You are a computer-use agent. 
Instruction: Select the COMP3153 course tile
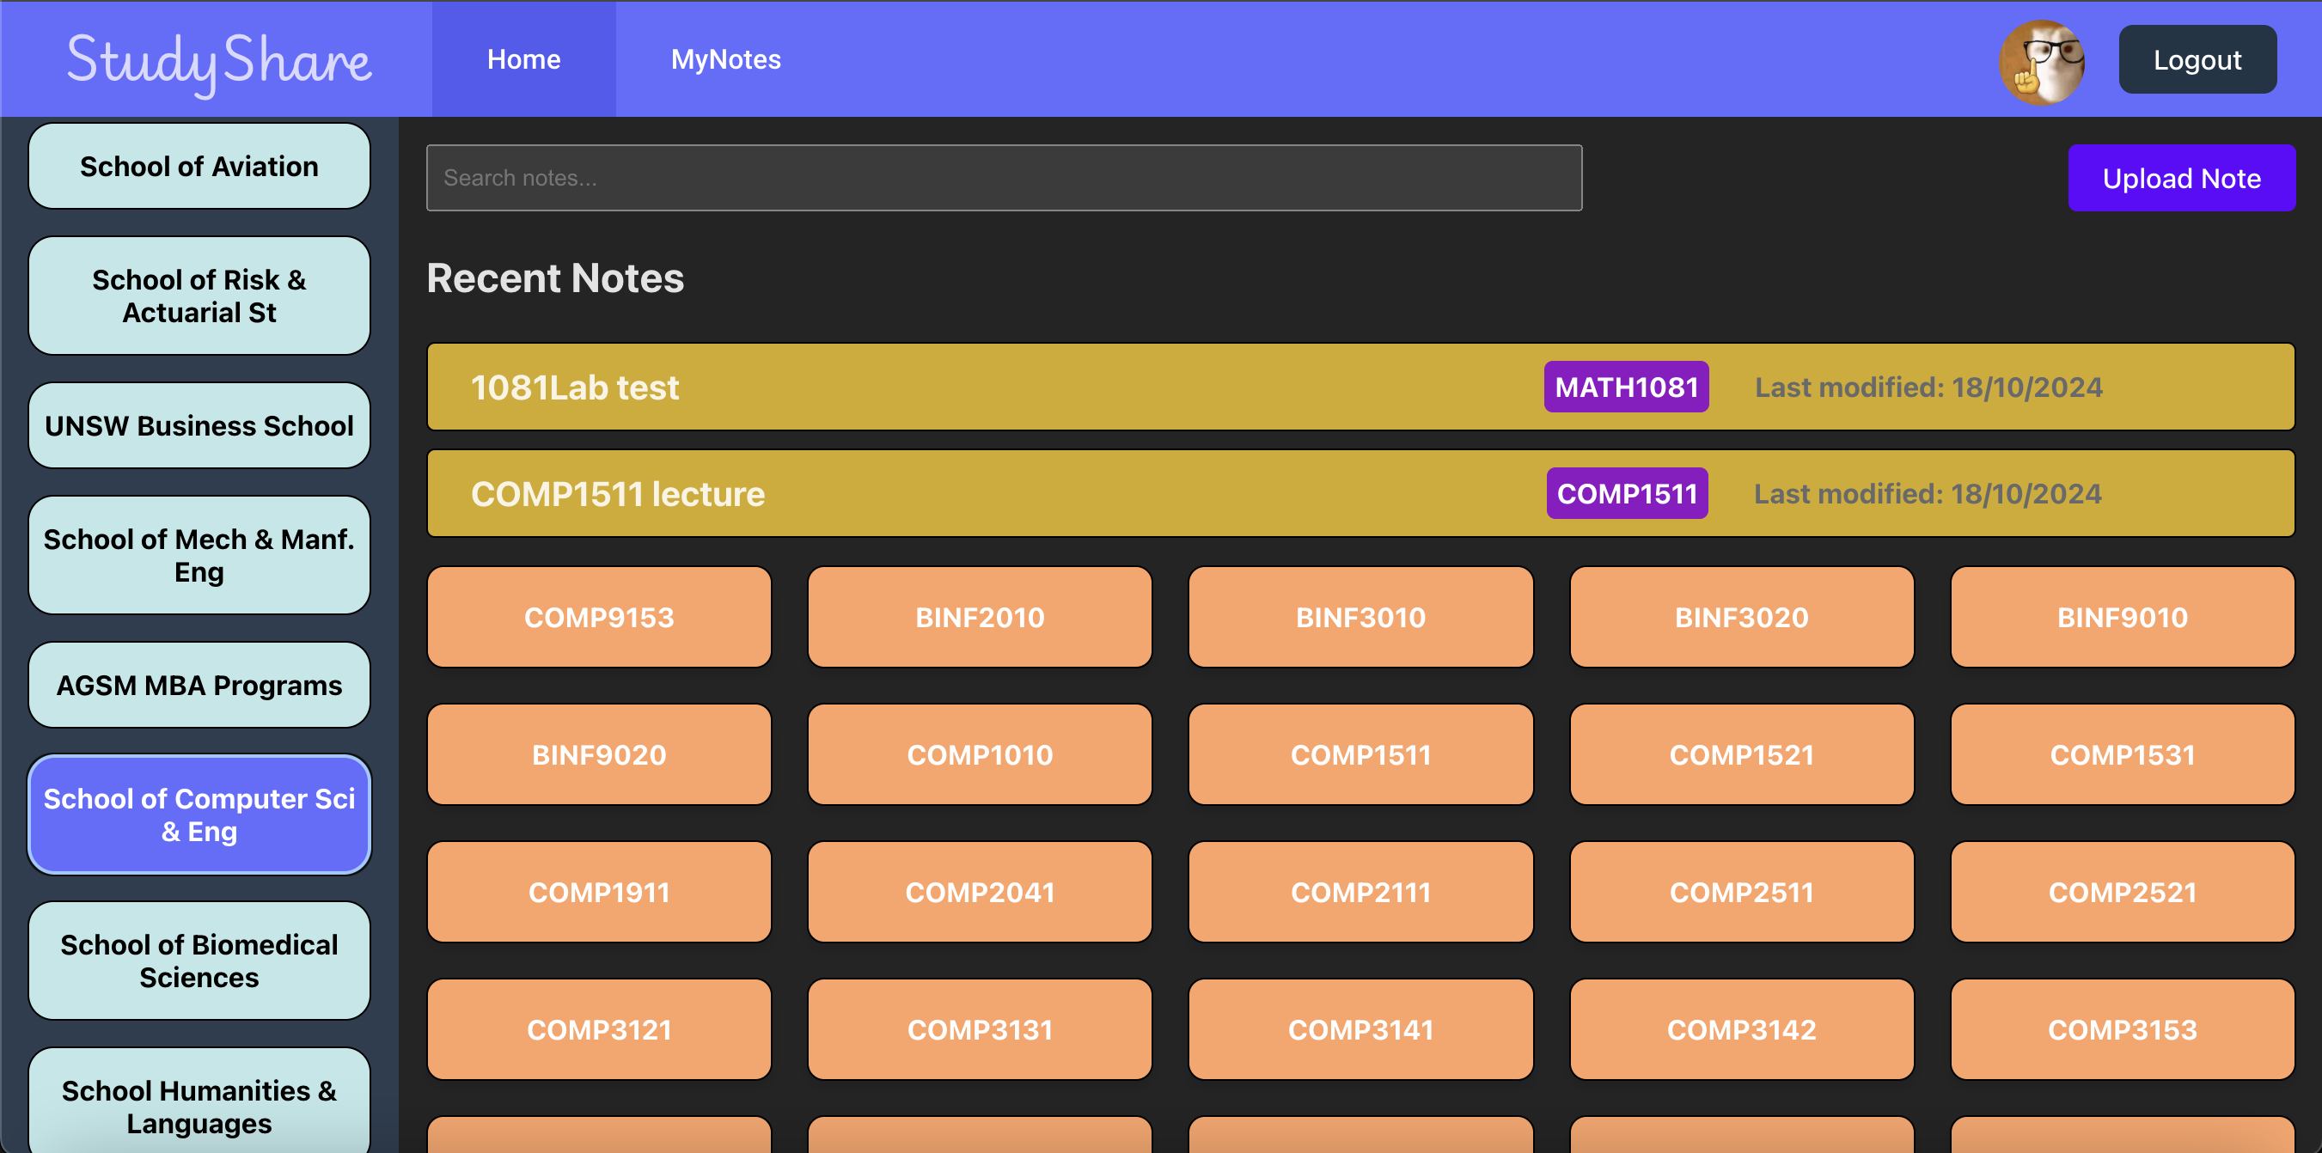pos(2121,1029)
